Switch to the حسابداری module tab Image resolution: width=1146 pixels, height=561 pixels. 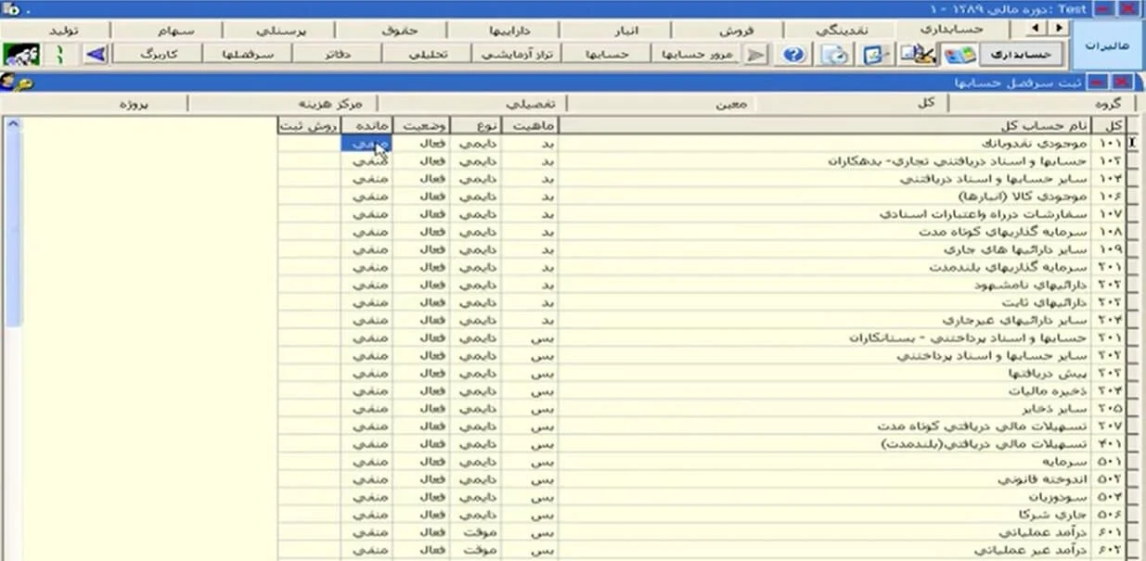tap(950, 30)
